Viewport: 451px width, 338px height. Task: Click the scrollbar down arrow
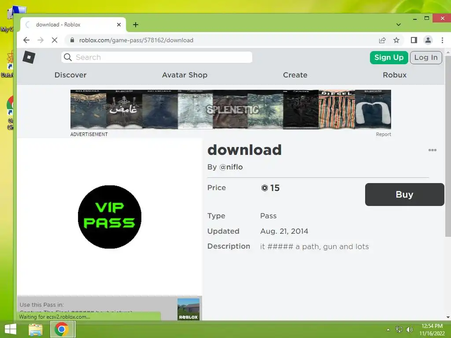(448, 317)
